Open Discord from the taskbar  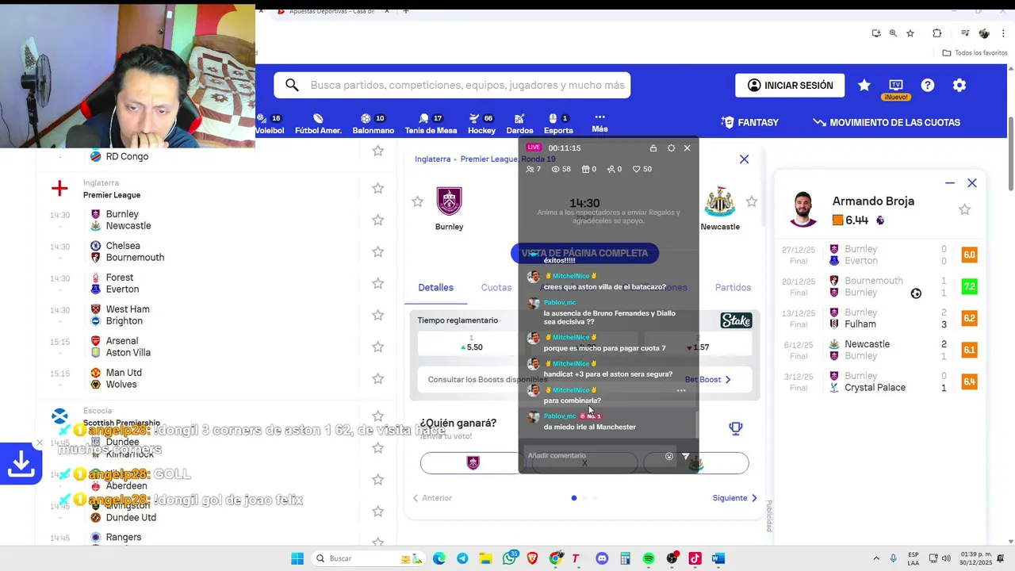coord(602,558)
